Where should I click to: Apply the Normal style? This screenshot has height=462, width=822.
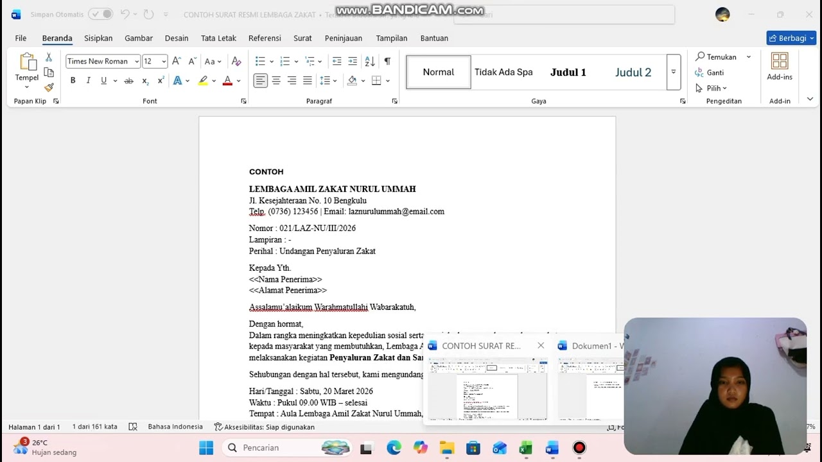(439, 72)
